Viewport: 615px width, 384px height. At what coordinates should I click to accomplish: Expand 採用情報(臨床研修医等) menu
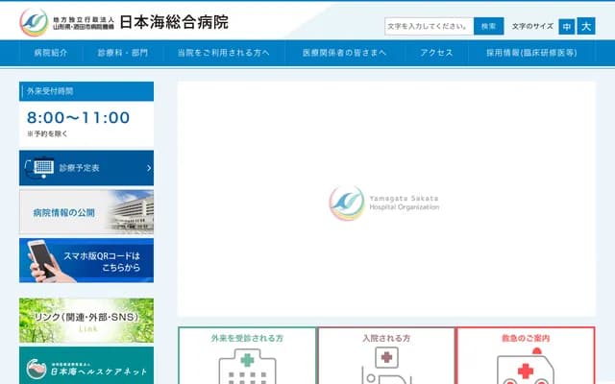pyautogui.click(x=531, y=53)
